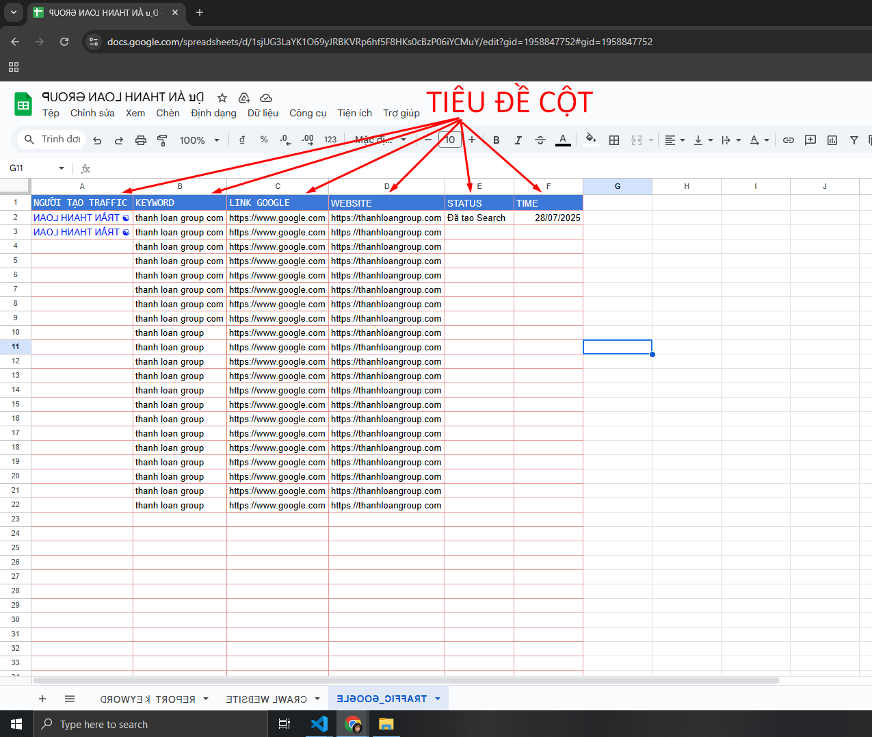Open the 123 number format menu
Viewport: 872px width, 737px height.
[x=330, y=140]
